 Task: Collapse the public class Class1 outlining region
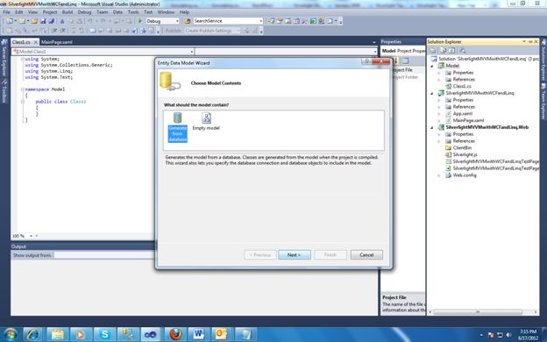pos(22,102)
